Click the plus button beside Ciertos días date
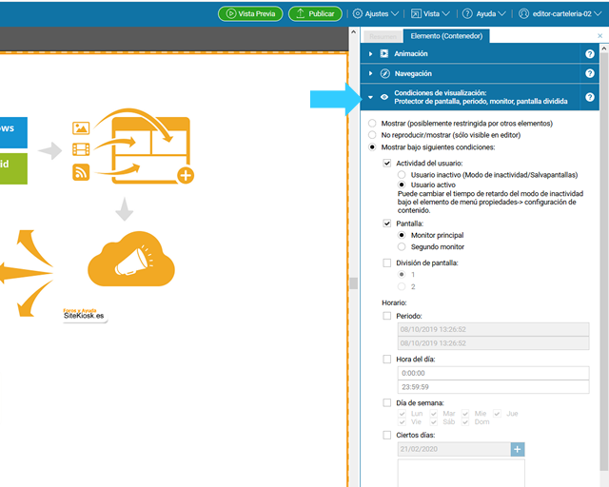Viewport: 609px width, 487px height. (x=518, y=449)
